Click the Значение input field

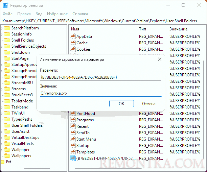tap(101, 93)
